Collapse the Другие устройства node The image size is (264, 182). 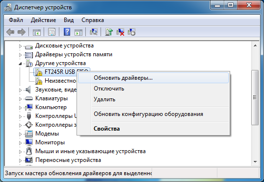pos(20,64)
